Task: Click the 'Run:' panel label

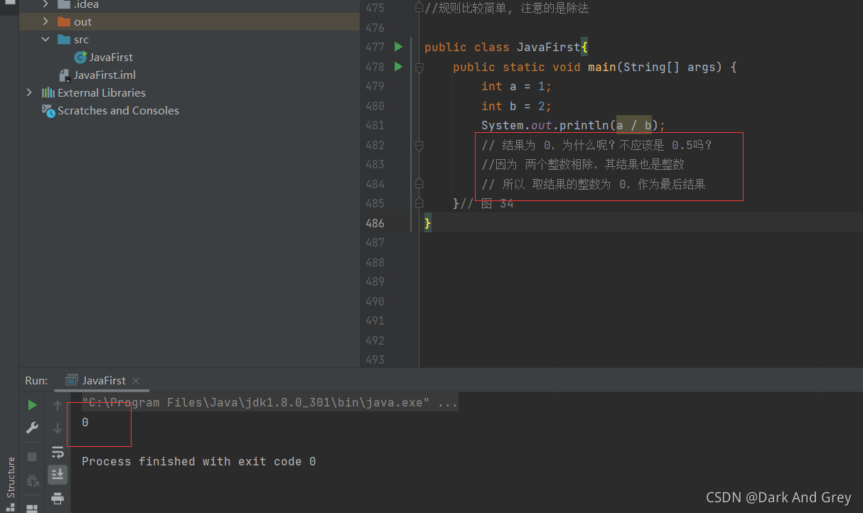Action: 36,380
